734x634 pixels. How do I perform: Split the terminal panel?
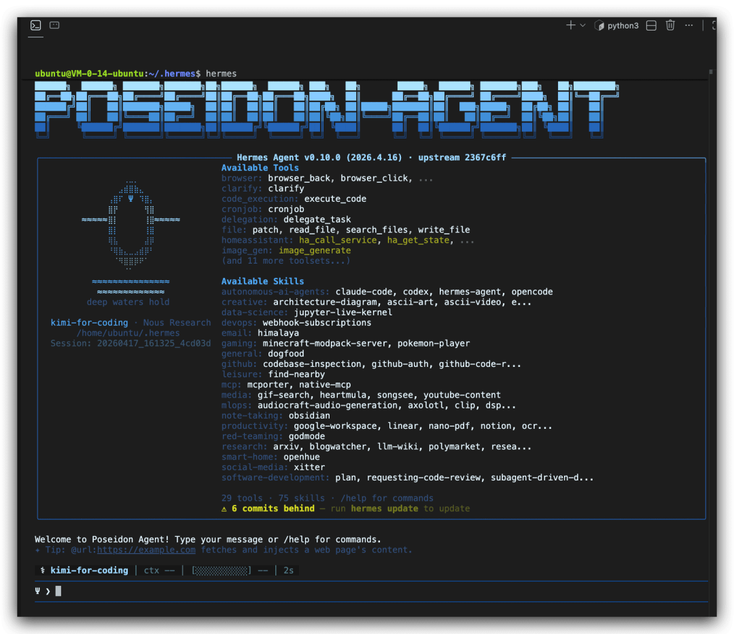651,25
